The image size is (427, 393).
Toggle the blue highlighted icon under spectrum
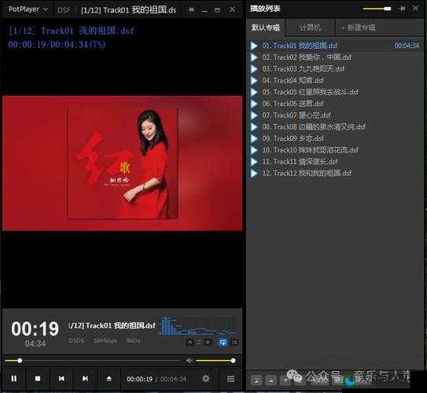[x=223, y=343]
